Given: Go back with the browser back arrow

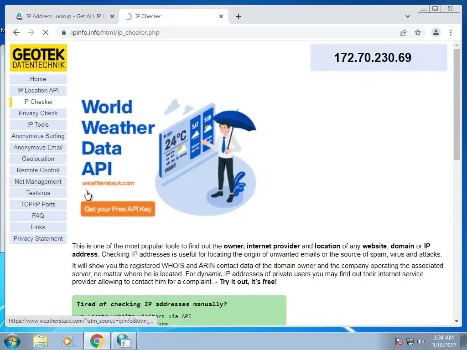Looking at the screenshot, I should (x=16, y=32).
